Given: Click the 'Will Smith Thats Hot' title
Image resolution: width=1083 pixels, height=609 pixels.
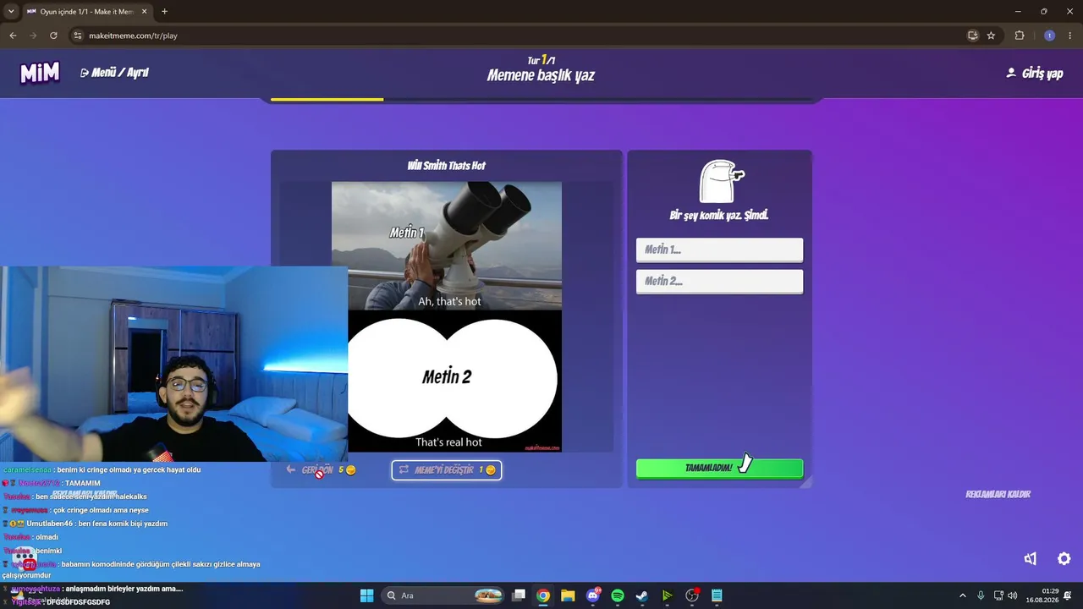Looking at the screenshot, I should pyautogui.click(x=447, y=166).
